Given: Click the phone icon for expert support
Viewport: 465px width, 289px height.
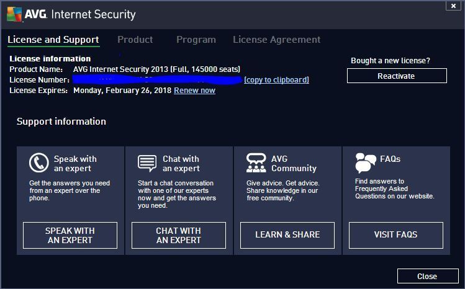Looking at the screenshot, I should tap(38, 163).
